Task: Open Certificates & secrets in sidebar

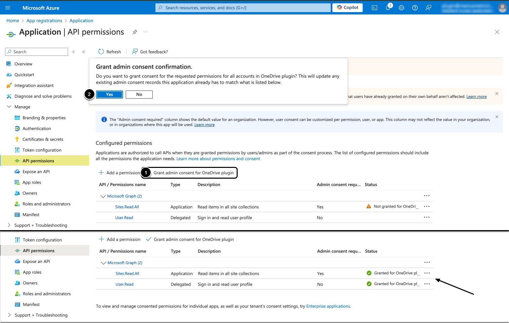Action: pyautogui.click(x=43, y=139)
